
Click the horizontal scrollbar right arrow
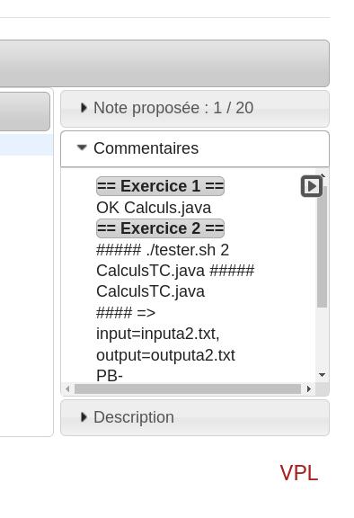[x=308, y=388]
